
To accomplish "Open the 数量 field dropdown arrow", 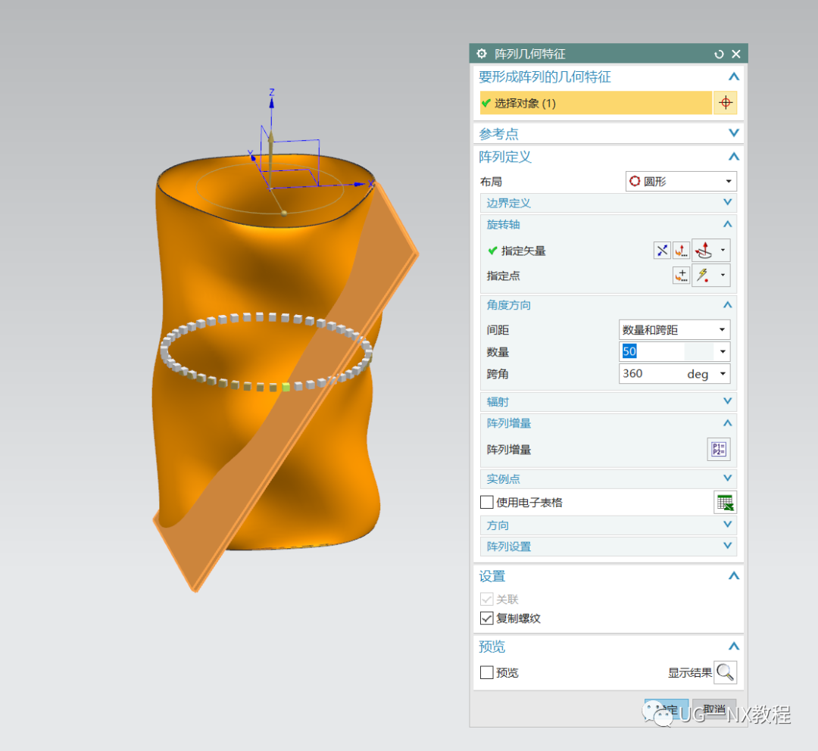I will (x=723, y=351).
